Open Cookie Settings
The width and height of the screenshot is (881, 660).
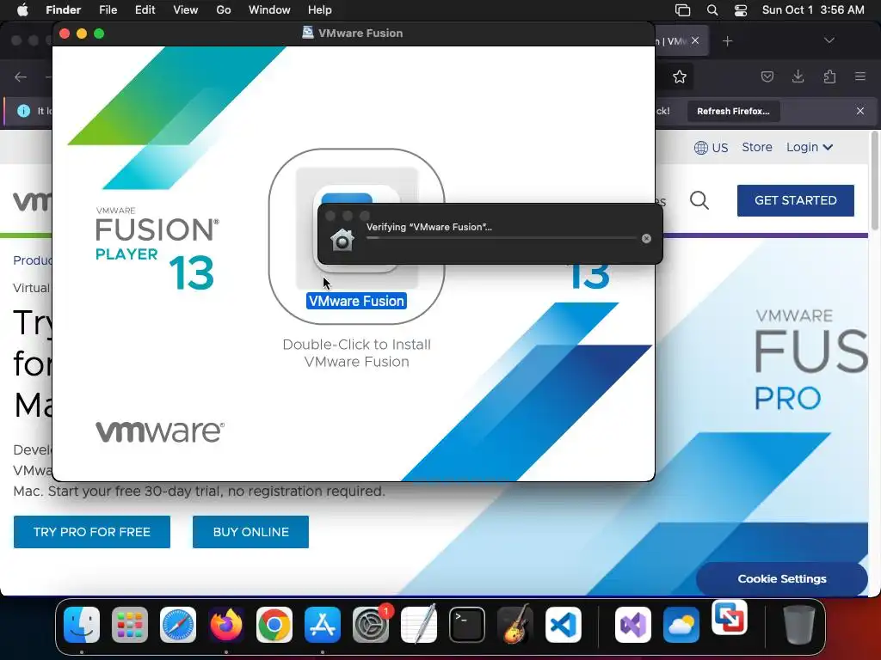click(781, 578)
